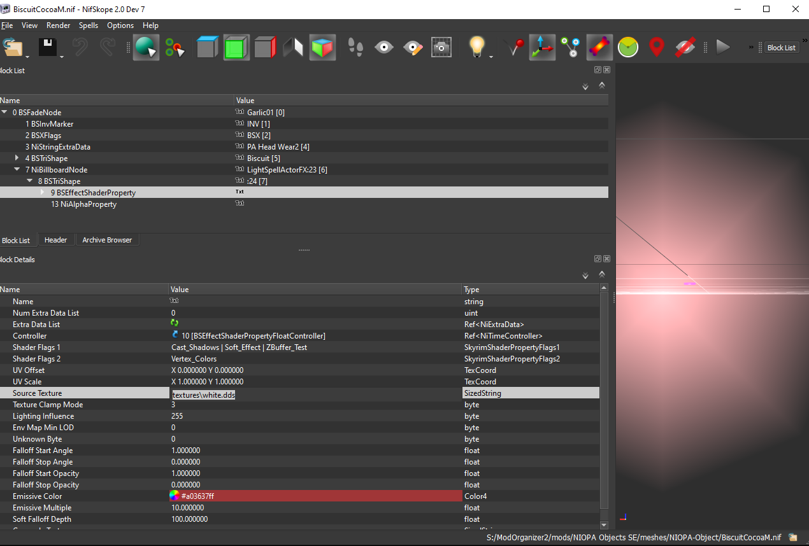The image size is (809, 546).
Task: Click the status bar file icon
Action: (x=793, y=538)
